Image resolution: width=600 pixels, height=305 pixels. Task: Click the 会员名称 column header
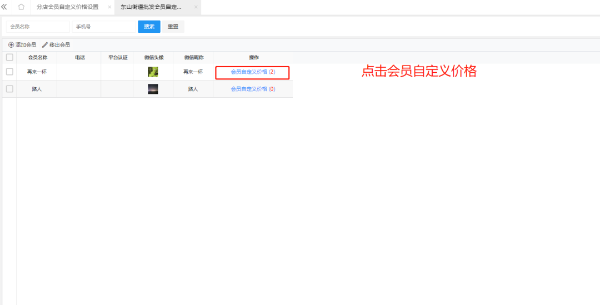pos(37,57)
